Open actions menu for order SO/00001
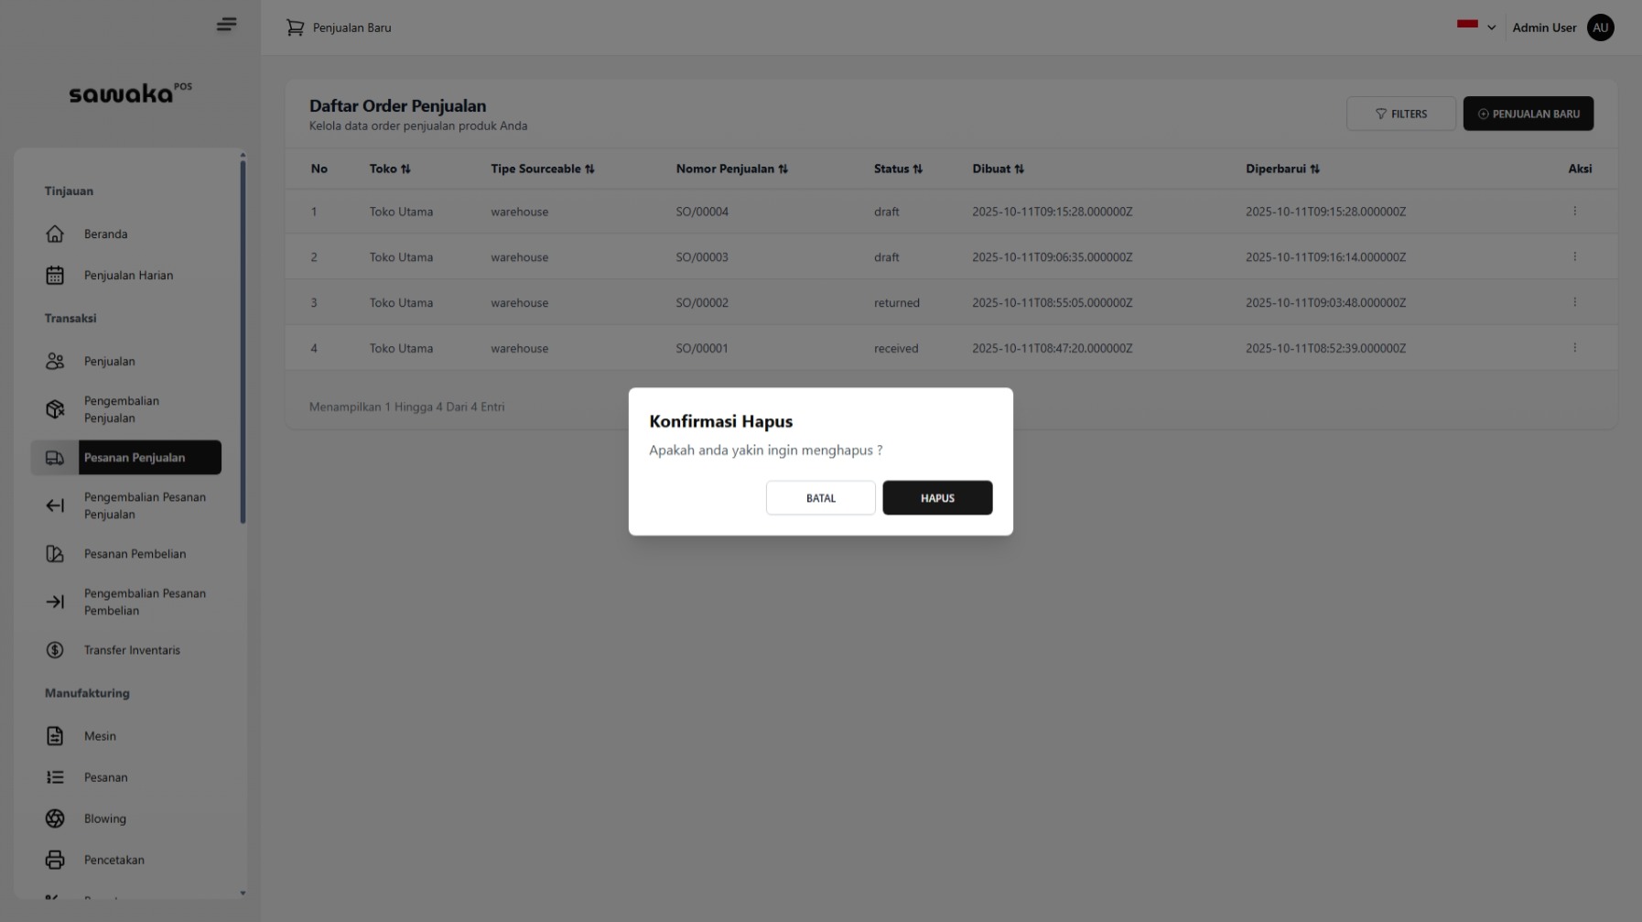This screenshot has height=922, width=1642. click(x=1574, y=348)
